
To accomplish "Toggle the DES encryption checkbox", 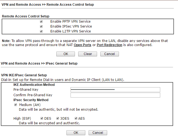I will tap(42, 118).
